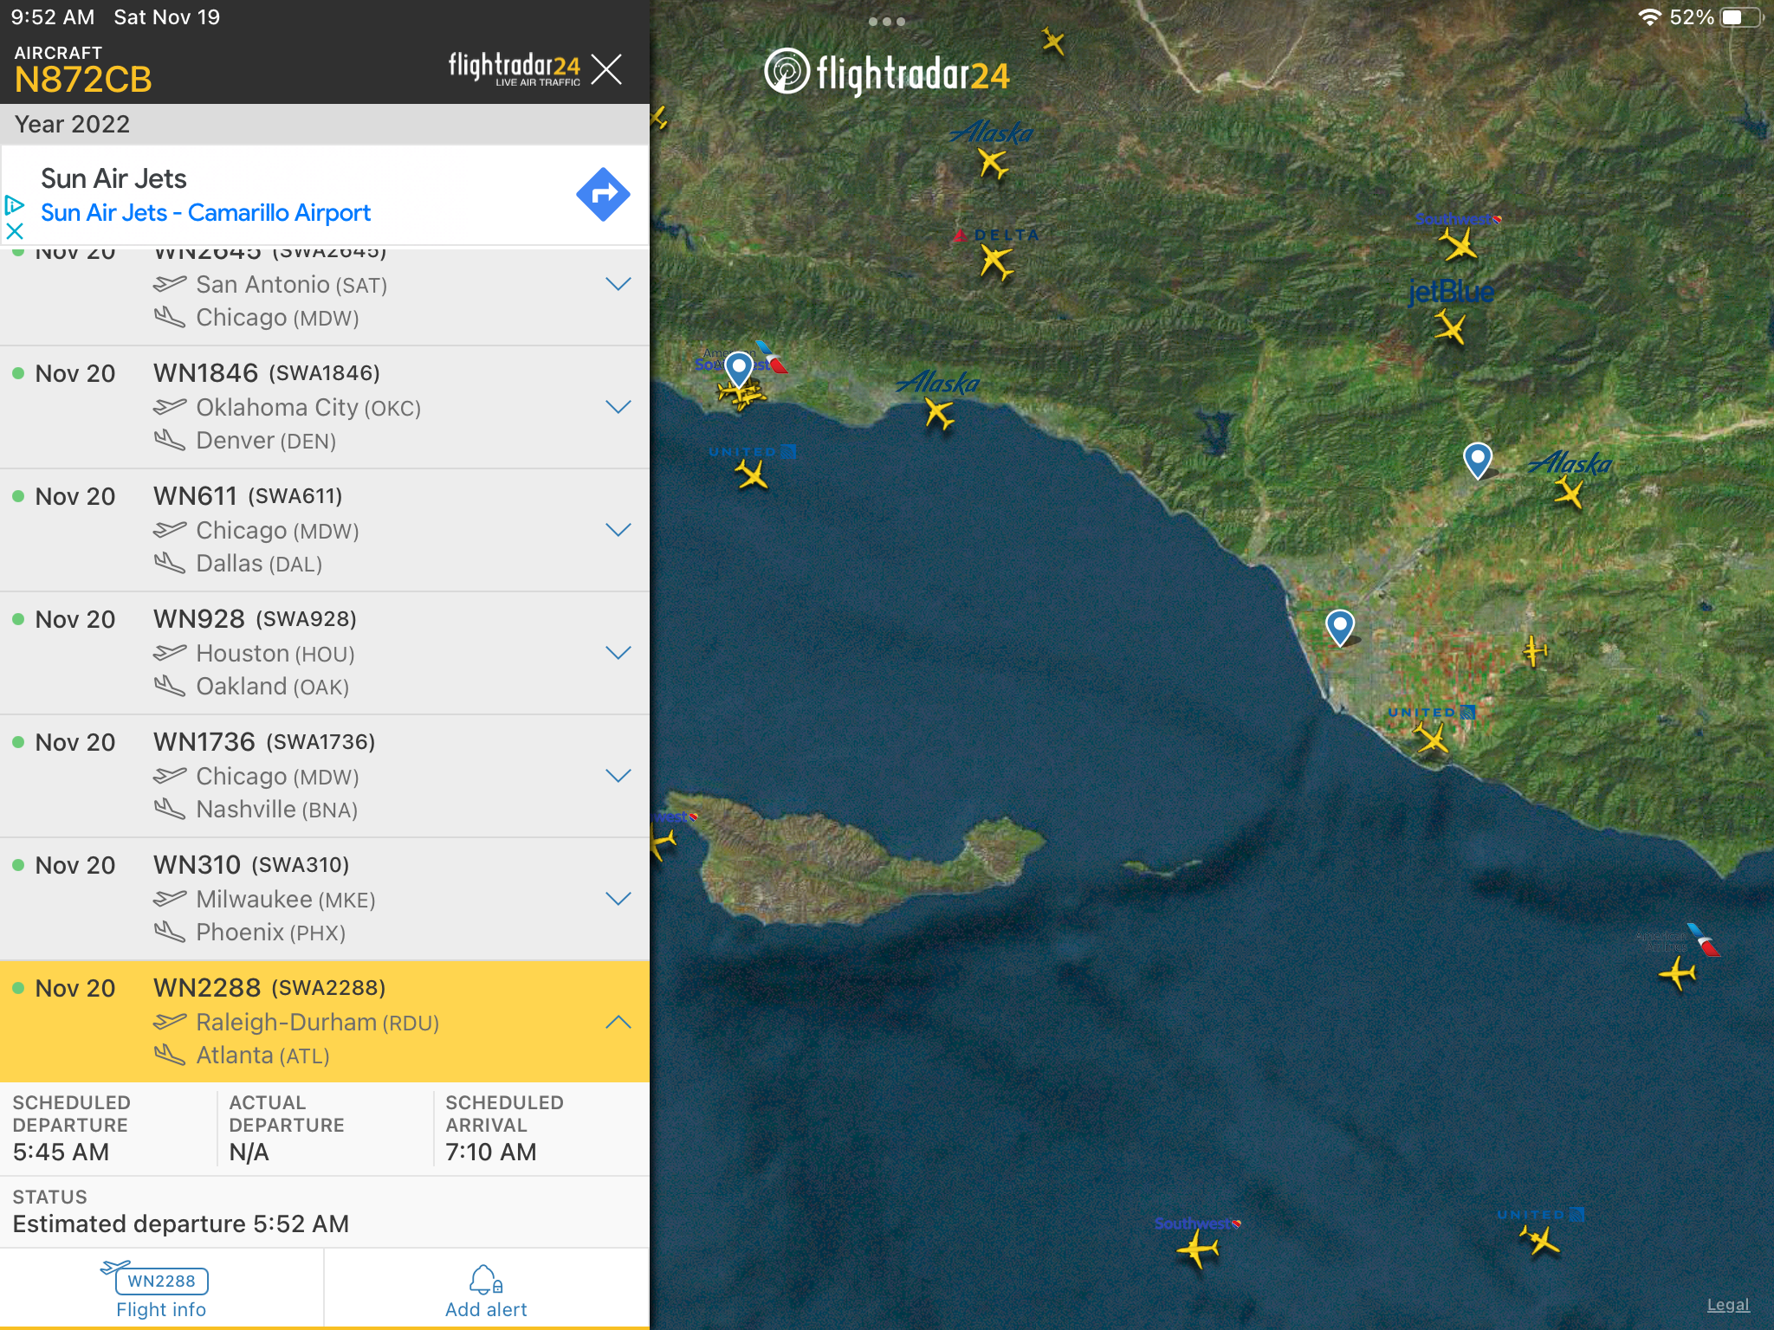This screenshot has height=1330, width=1774.
Task: Tap the battery indicator in status bar
Action: click(x=1740, y=17)
